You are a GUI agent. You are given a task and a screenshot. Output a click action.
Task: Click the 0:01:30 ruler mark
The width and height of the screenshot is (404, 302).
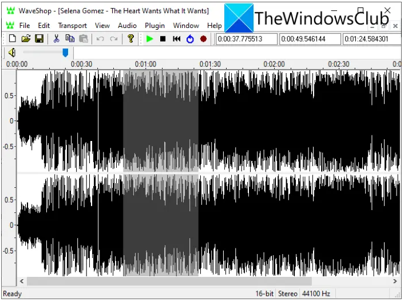[210, 64]
